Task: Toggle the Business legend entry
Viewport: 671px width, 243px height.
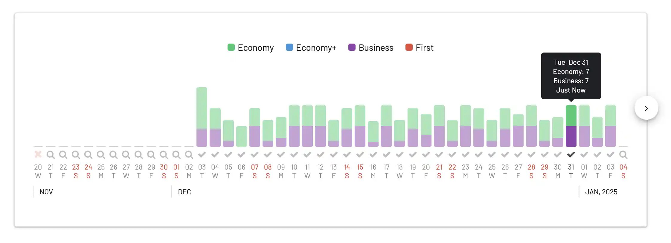Action: (371, 48)
